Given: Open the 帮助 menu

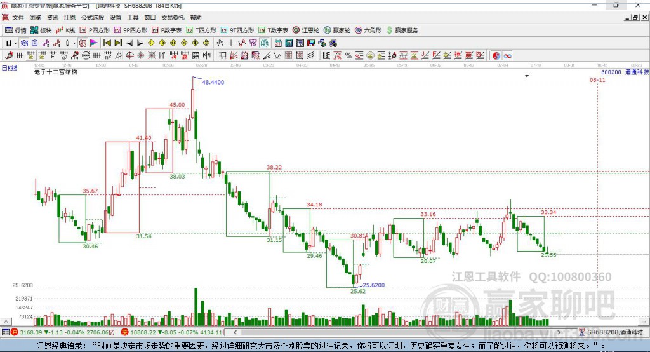Looking at the screenshot, I should coord(196,17).
